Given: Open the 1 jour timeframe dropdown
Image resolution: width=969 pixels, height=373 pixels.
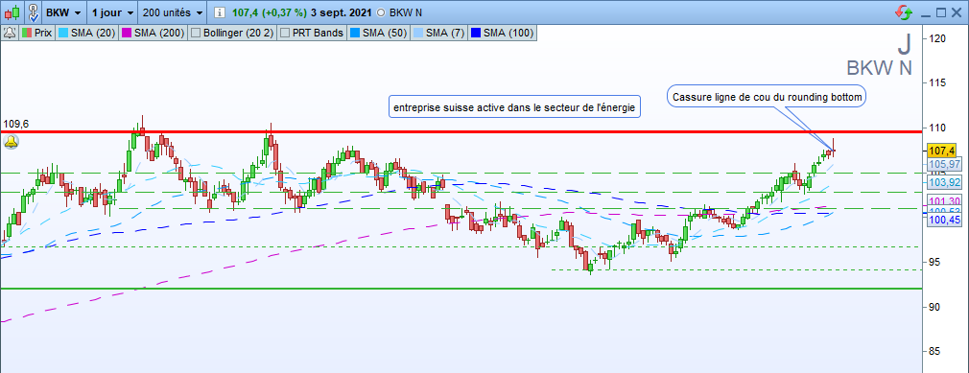Looking at the screenshot, I should tap(113, 12).
